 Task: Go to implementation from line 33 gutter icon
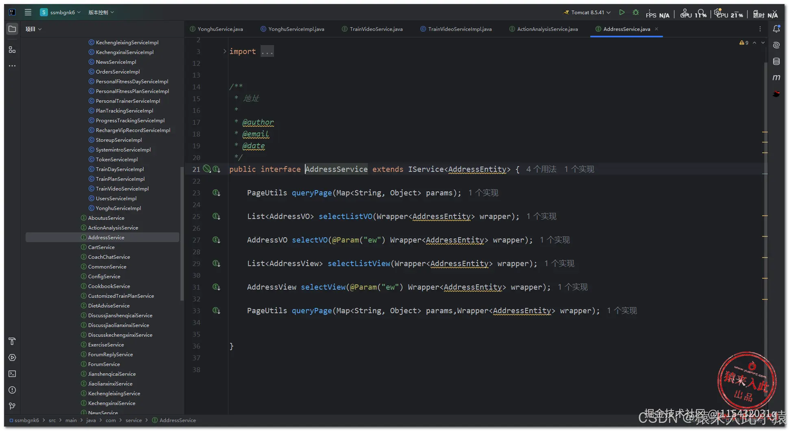[x=217, y=310]
